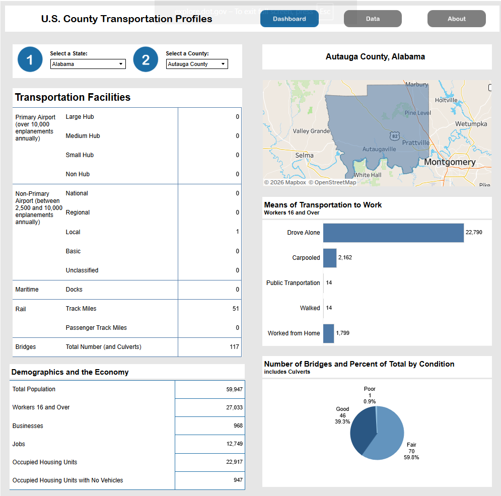Open the Dashboard tab
The image size is (501, 496).
click(x=289, y=19)
